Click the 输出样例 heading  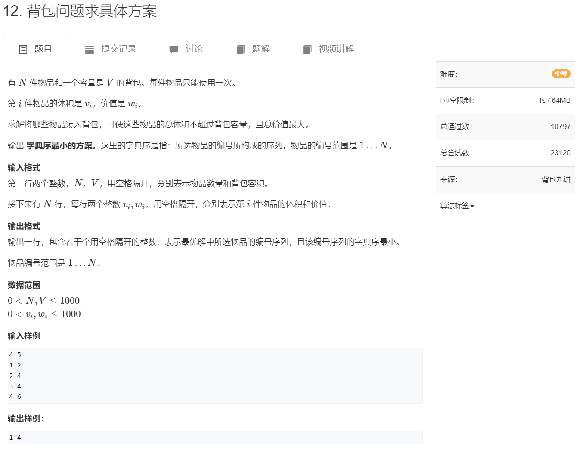[x=26, y=419]
